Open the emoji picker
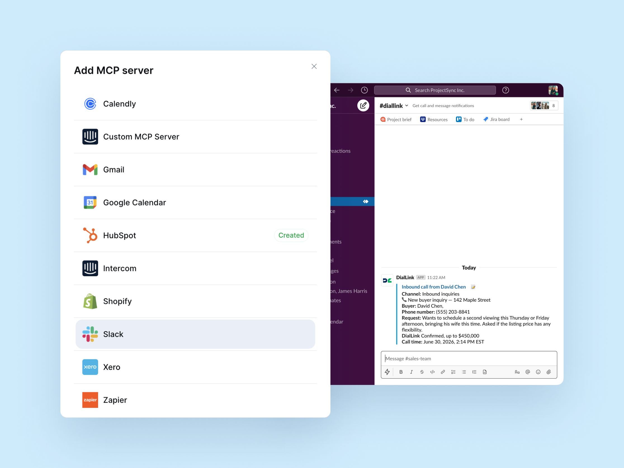The image size is (624, 468). 538,372
